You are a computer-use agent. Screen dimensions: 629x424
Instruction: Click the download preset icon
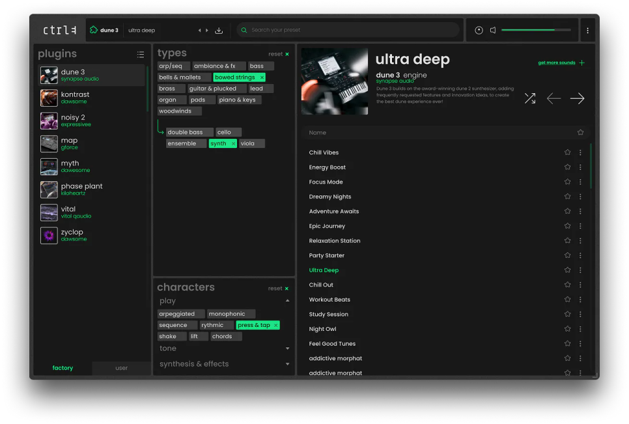pyautogui.click(x=219, y=31)
